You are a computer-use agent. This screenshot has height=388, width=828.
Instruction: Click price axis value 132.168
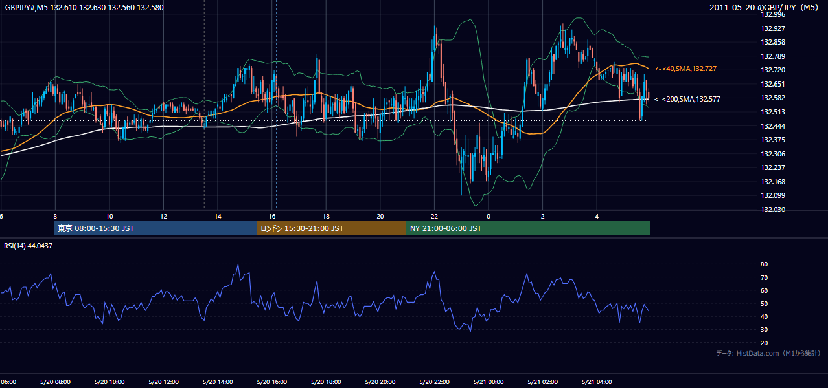click(x=774, y=182)
